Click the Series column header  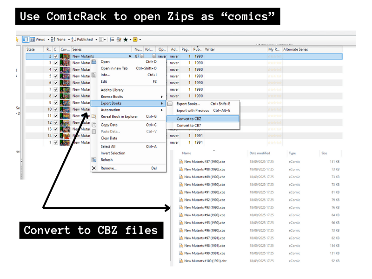(77, 49)
